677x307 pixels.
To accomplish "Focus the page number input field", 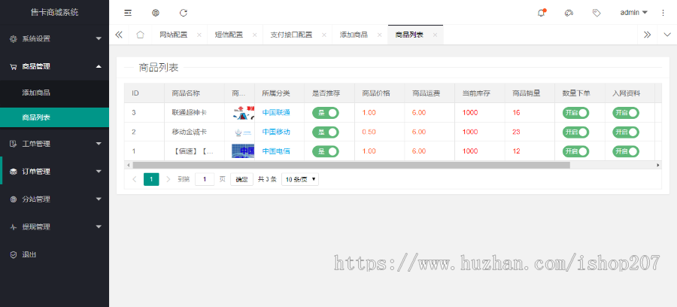I will (x=205, y=179).
